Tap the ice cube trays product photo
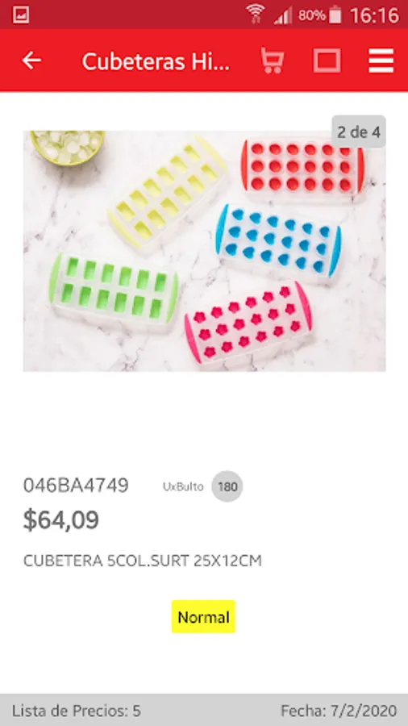 (x=205, y=251)
